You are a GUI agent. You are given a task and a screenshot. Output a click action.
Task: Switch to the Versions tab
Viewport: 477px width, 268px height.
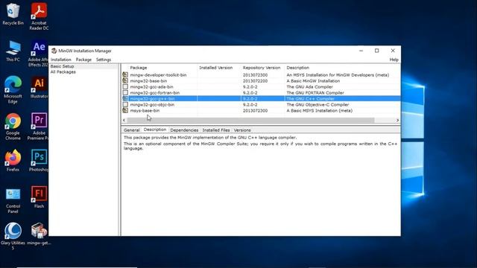pyautogui.click(x=242, y=130)
